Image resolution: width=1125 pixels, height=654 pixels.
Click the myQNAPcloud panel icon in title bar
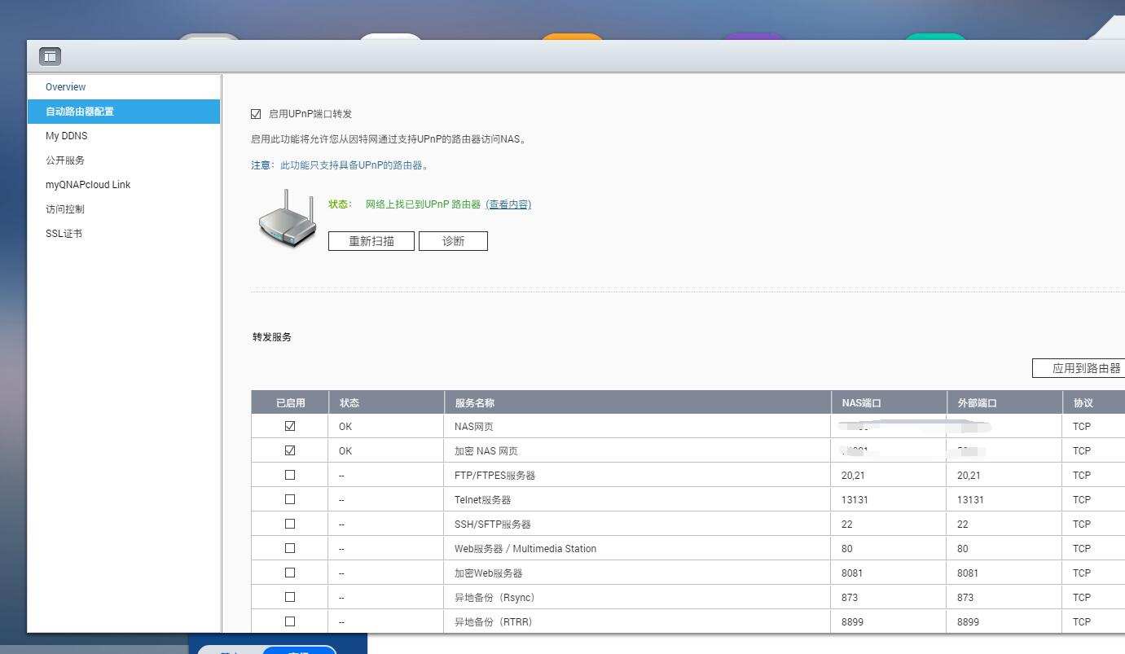click(51, 55)
